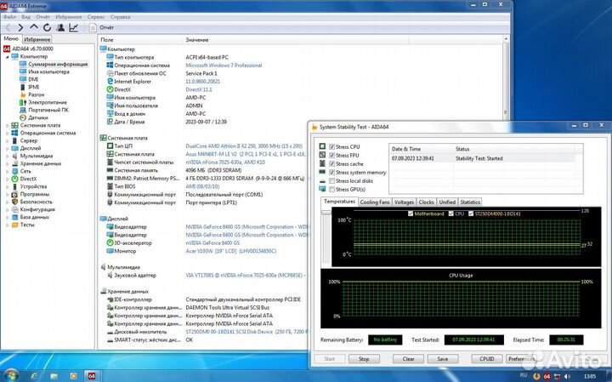
Task: Open the graph chart toolbar icon
Action: [x=73, y=27]
